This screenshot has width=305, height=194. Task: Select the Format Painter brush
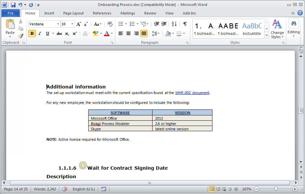(x=21, y=36)
